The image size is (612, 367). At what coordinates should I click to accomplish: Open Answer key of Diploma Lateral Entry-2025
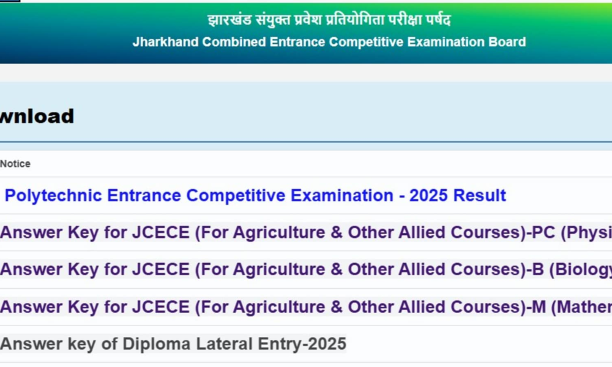[173, 344]
